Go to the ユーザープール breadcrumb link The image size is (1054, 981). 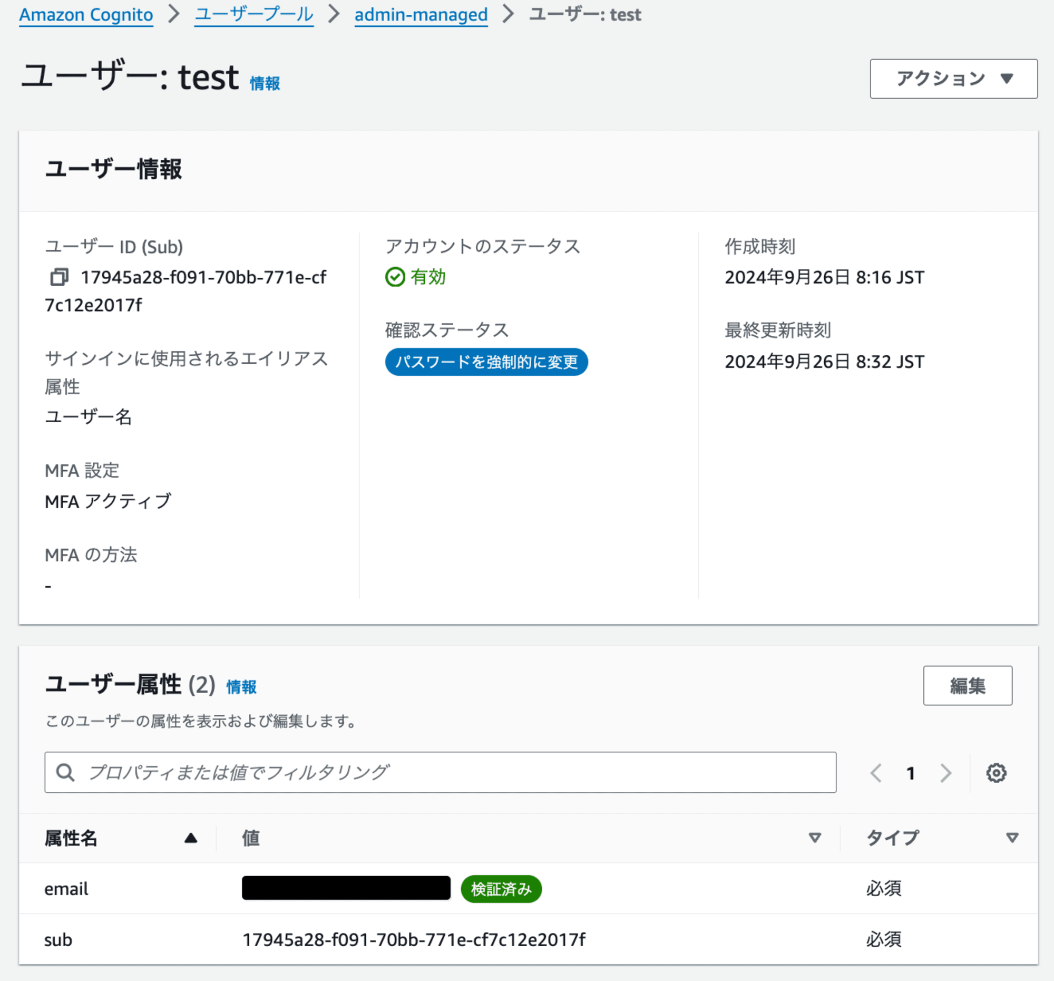[x=253, y=14]
